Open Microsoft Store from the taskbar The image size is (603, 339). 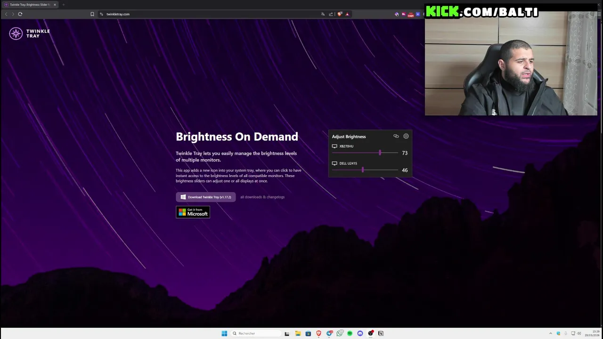click(x=308, y=333)
